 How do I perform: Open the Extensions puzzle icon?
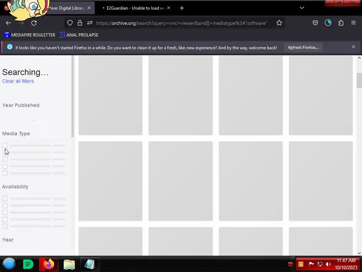pos(341,23)
